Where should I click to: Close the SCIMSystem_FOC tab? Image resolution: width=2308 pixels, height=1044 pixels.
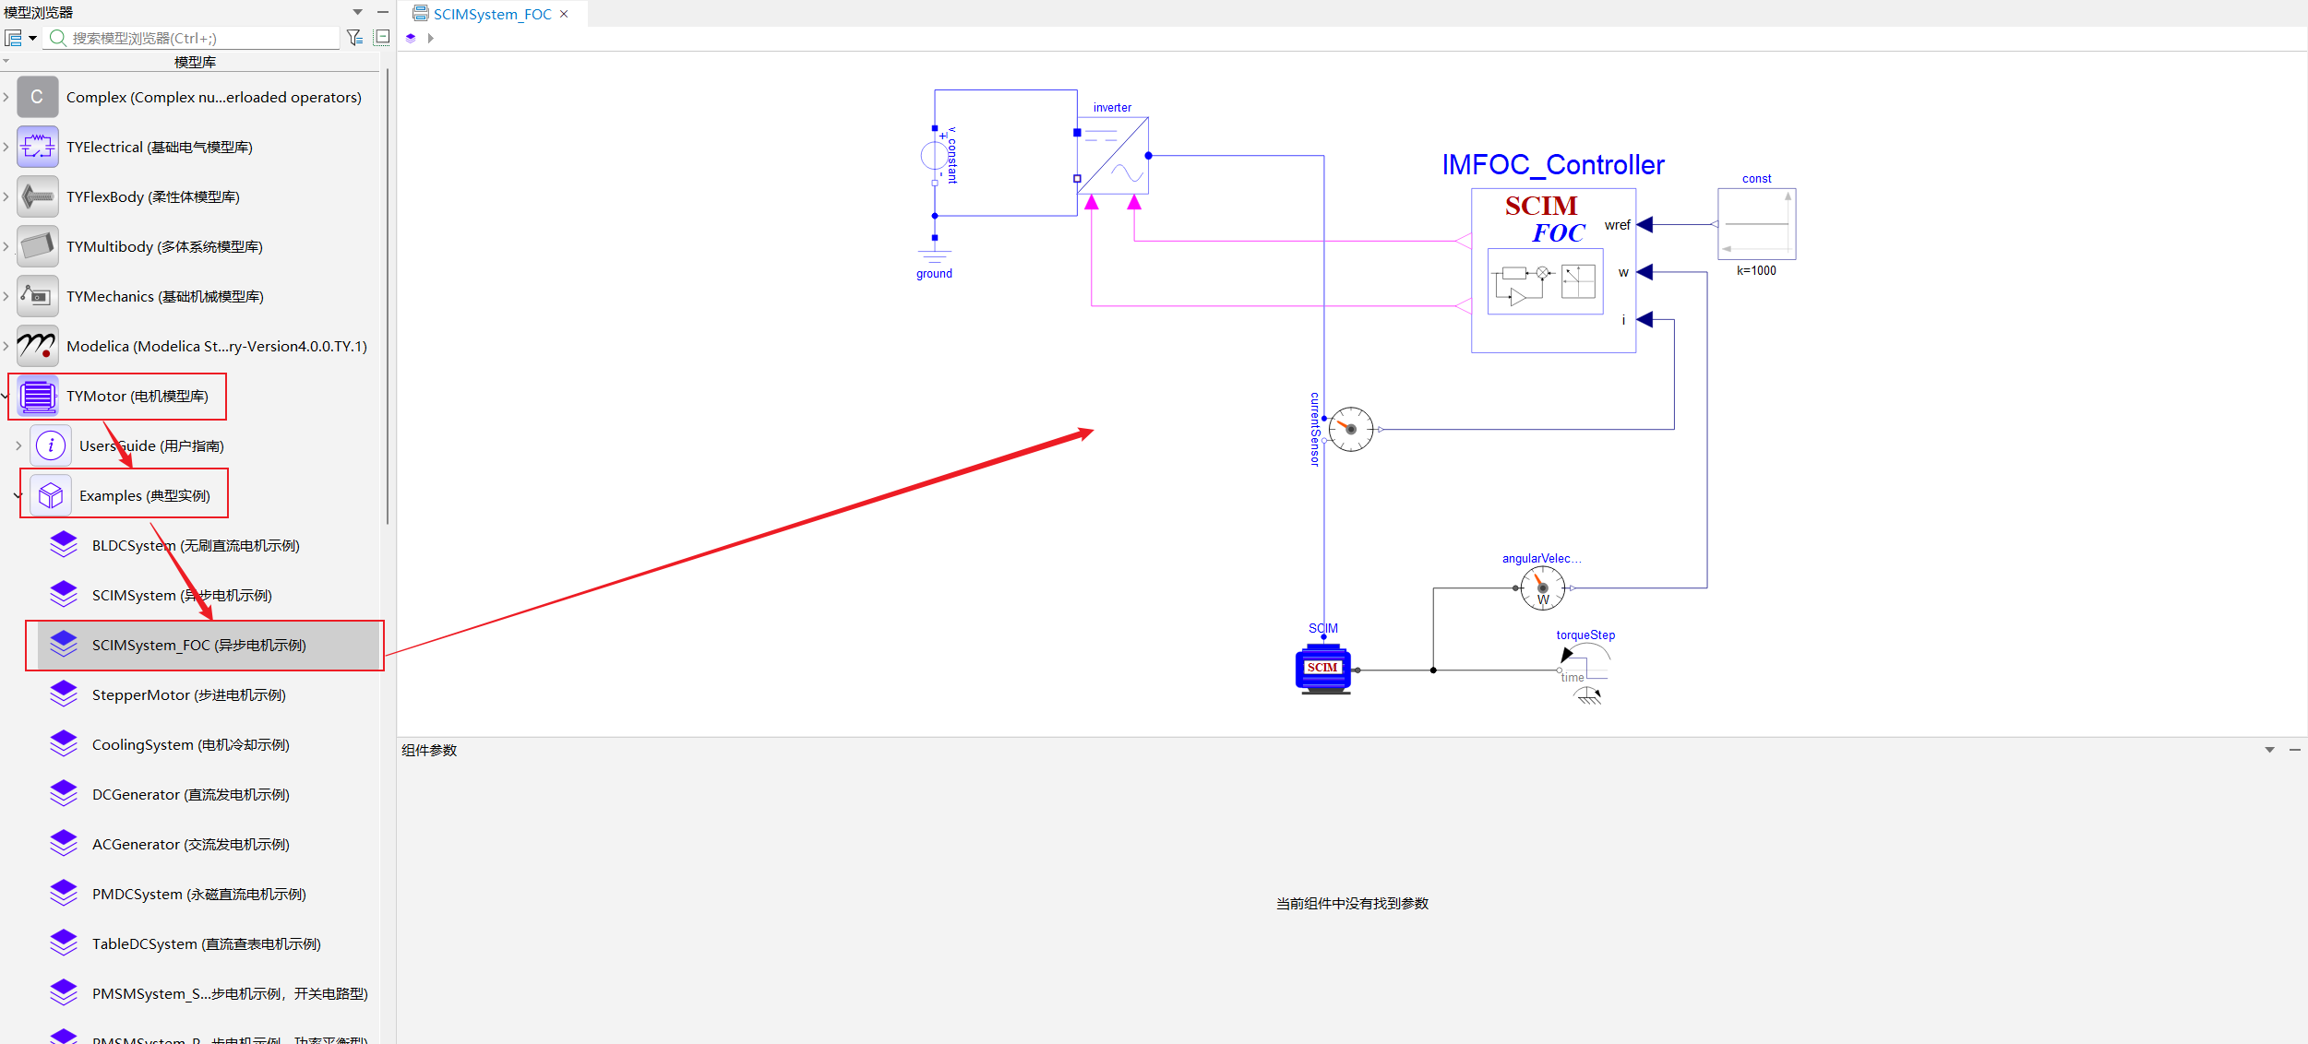click(564, 14)
